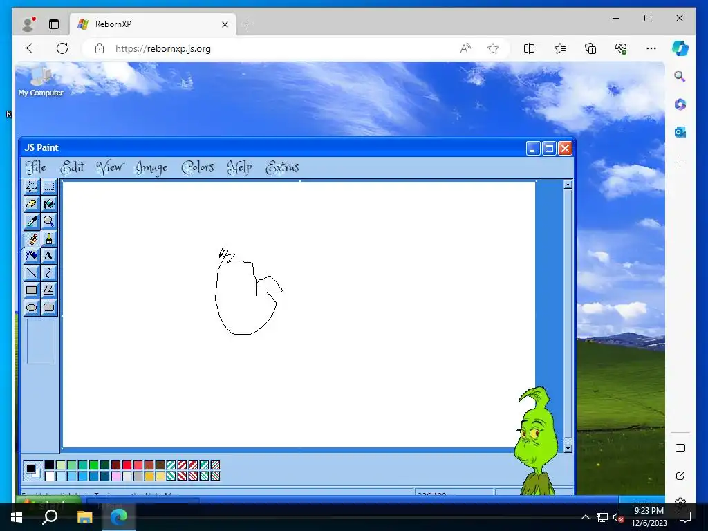Pick the bright green color swatch
This screenshot has height=531, width=708.
(x=94, y=465)
